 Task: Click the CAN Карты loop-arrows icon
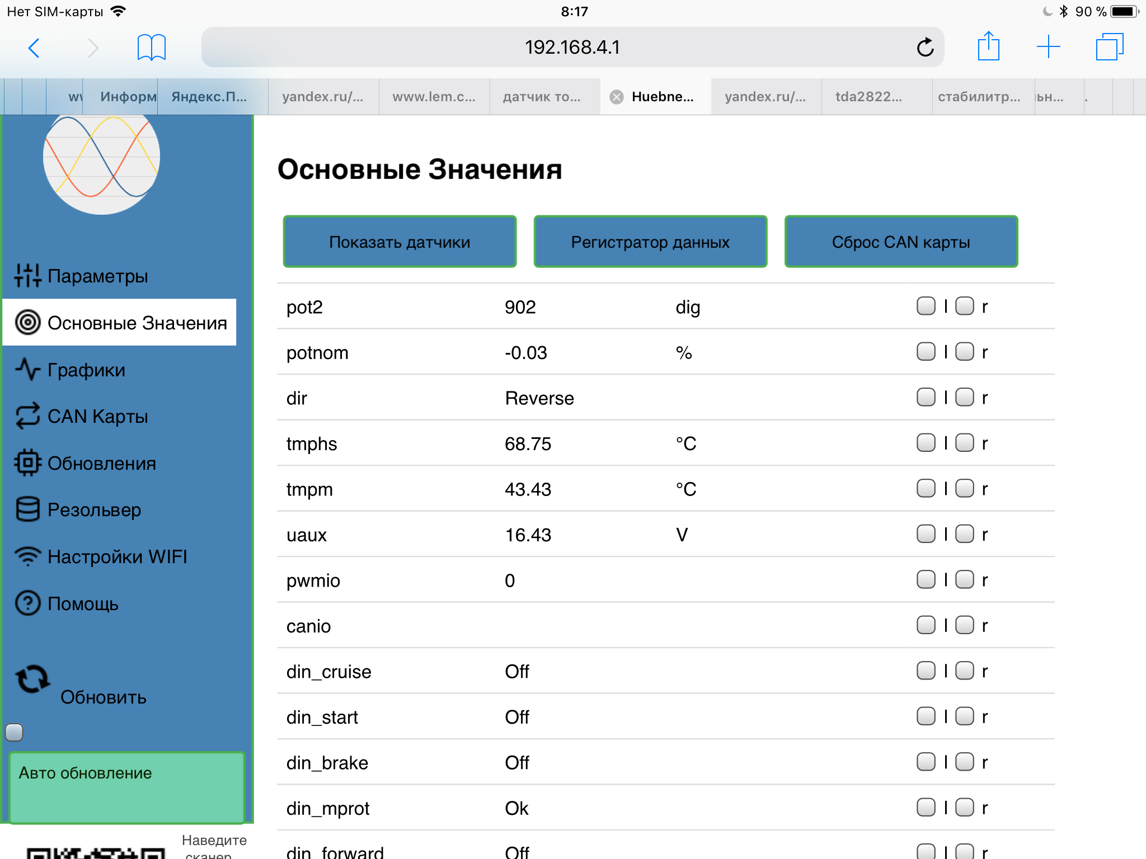click(x=27, y=416)
